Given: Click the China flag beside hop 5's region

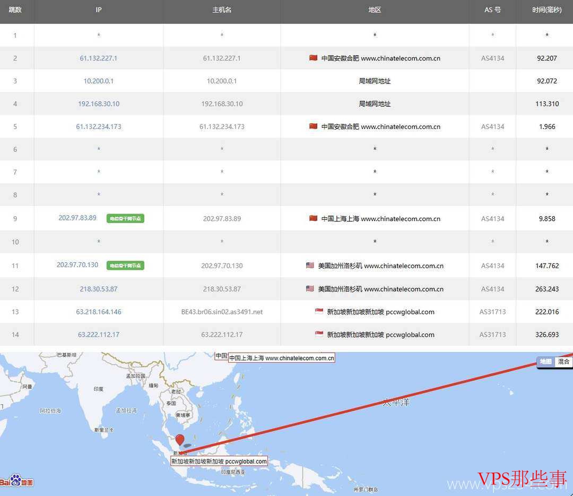Looking at the screenshot, I should 313,126.
